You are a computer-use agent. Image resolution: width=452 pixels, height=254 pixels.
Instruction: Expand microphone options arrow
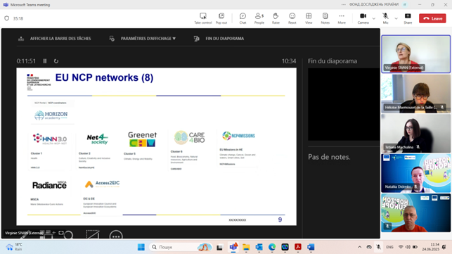[396, 18]
